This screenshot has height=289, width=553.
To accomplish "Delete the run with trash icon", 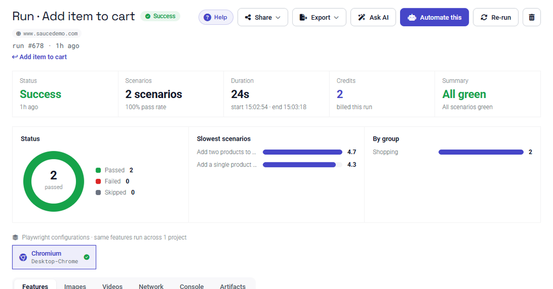I will click(x=531, y=17).
